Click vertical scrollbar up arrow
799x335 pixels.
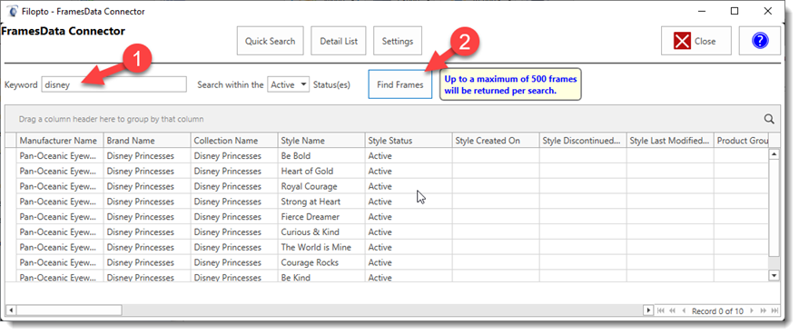774,154
